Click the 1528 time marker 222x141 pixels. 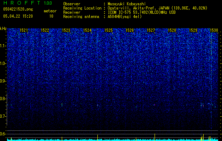coord(172,30)
